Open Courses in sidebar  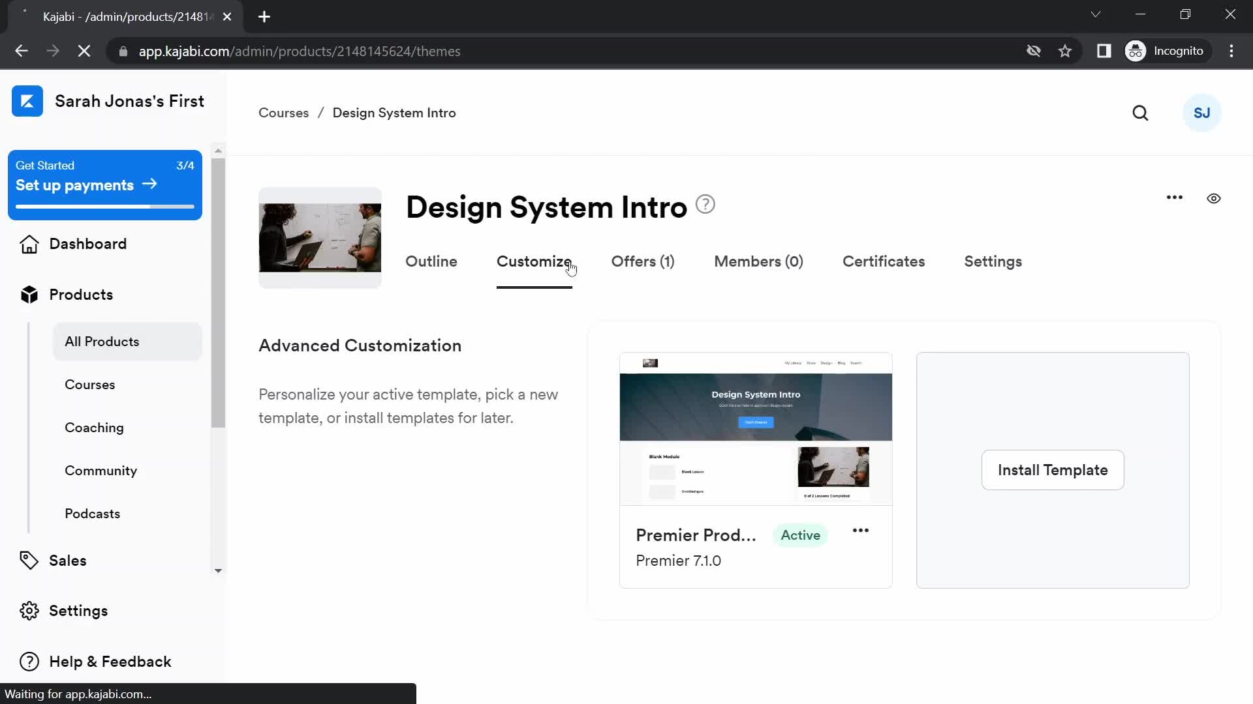(x=89, y=385)
